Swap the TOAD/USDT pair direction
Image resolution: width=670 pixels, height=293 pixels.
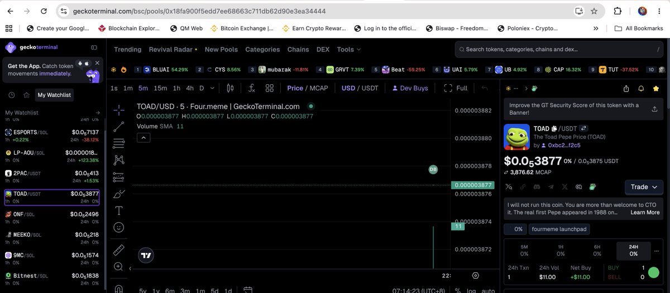pos(583,128)
